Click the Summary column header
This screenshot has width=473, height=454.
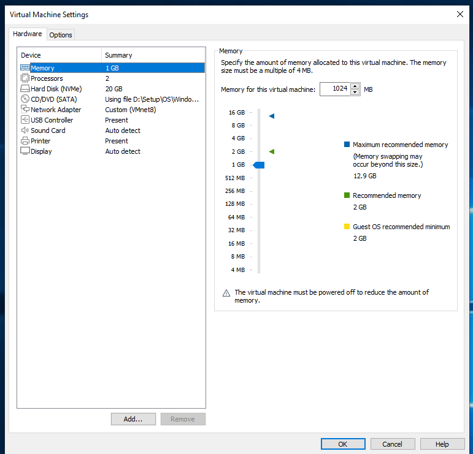[x=118, y=55]
